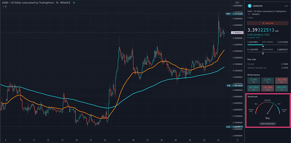291x143 pixels.
Task: Click the High price label 3.53744280
Action: click(234, 14)
